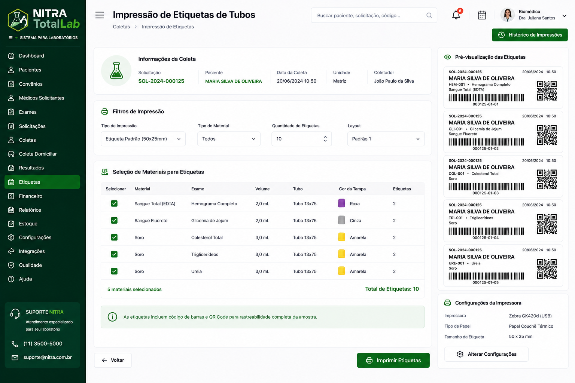Click the Coletas icon in the sidebar
575x383 pixels.
(x=11, y=140)
